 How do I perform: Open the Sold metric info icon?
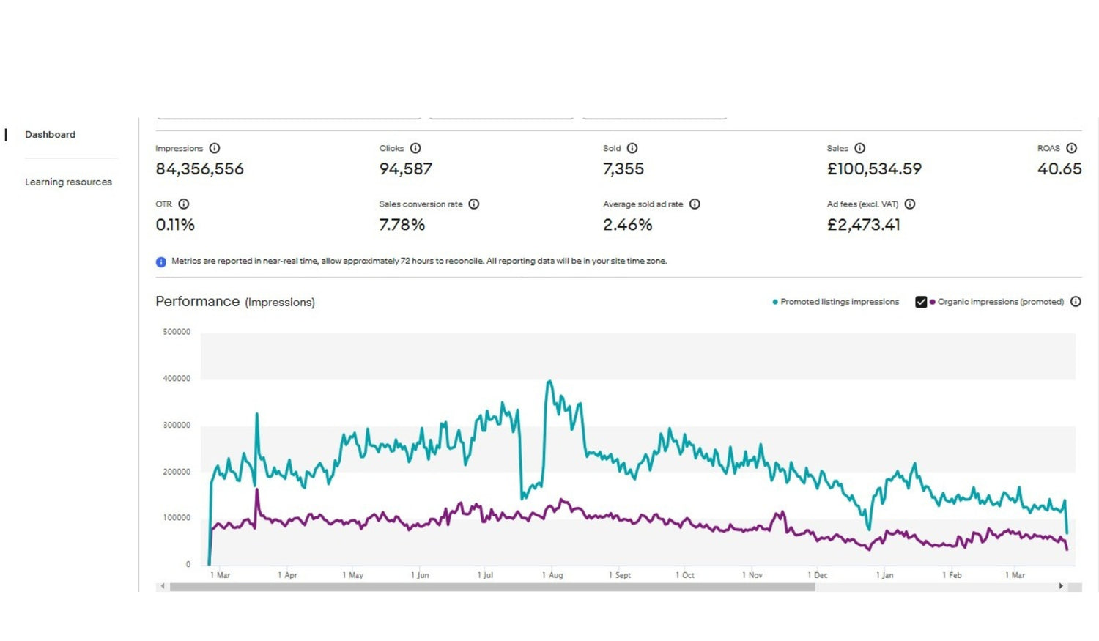coord(632,148)
